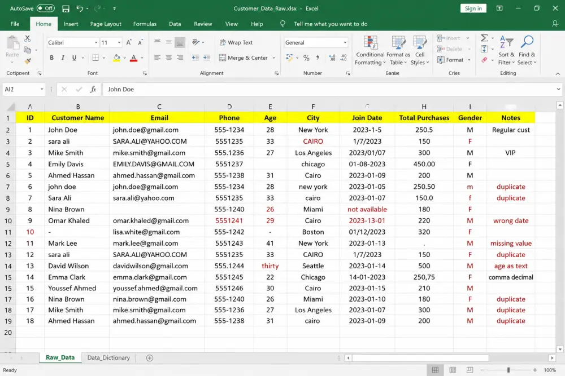565x376 pixels.
Task: Switch to the Data_Dictionary sheet tab
Action: click(x=108, y=357)
